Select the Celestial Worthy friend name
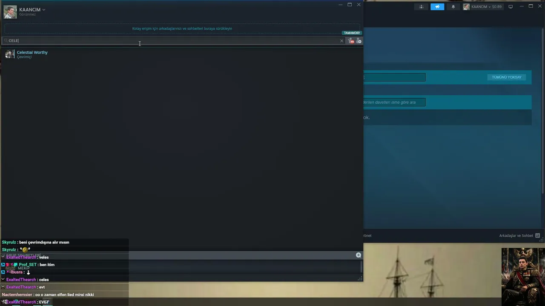The width and height of the screenshot is (545, 306). coord(32,52)
